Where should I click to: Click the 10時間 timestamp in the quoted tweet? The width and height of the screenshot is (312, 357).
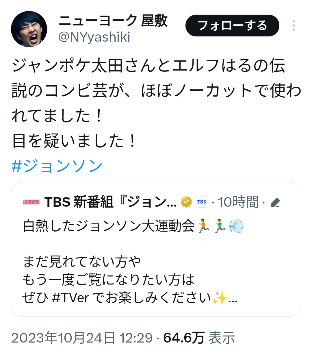coord(238,202)
